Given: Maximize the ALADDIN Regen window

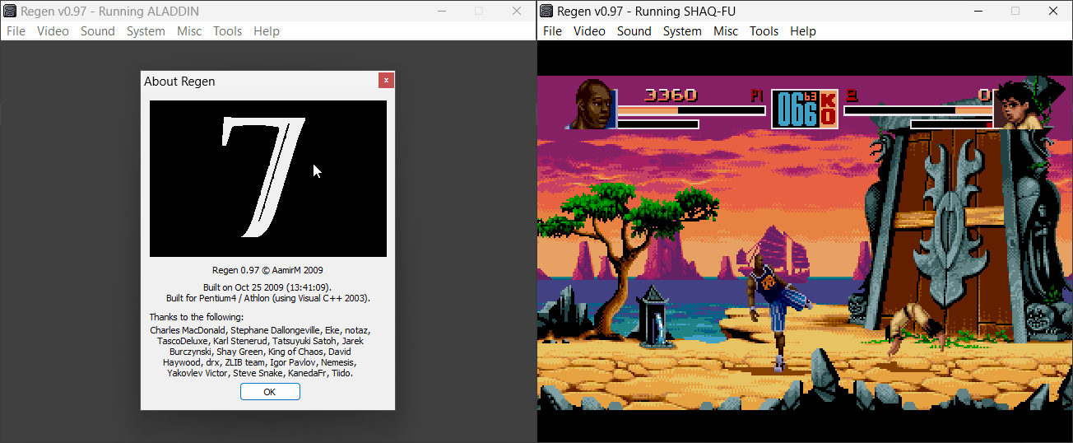Looking at the screenshot, I should pos(479,11).
